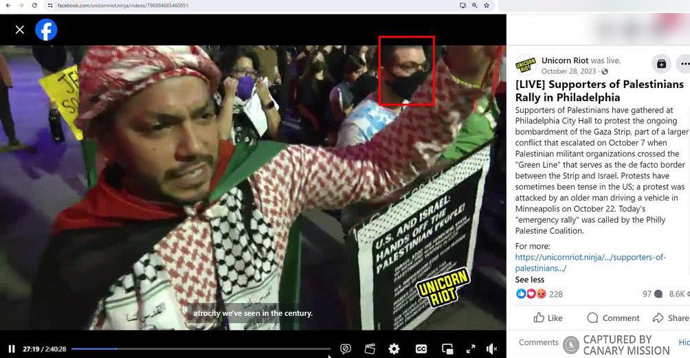Reload the page in the browser

click(x=34, y=5)
